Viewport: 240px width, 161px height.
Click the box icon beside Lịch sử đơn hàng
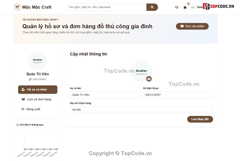(23, 99)
